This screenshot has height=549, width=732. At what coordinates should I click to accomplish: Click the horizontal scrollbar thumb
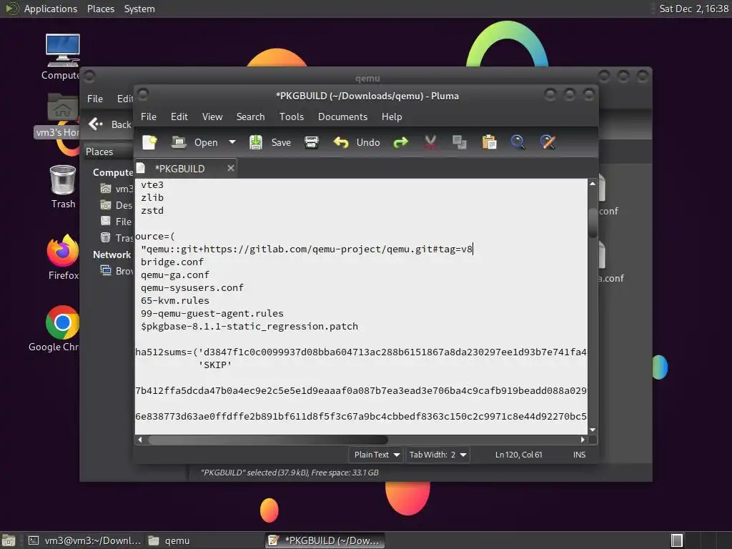[268, 440]
